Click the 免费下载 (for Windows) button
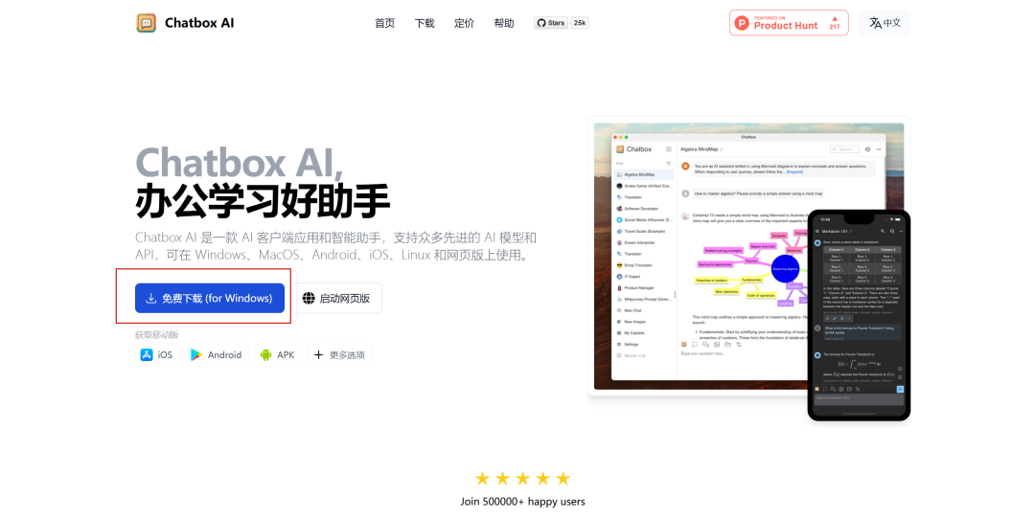Image resolution: width=1035 pixels, height=520 pixels. [x=210, y=298]
